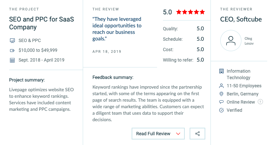Viewport: 275px width, 145px height.
Task: Click the red chevron on Read Full Review
Action: click(x=178, y=134)
